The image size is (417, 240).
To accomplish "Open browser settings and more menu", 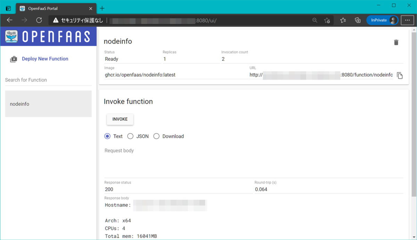I will click(407, 20).
